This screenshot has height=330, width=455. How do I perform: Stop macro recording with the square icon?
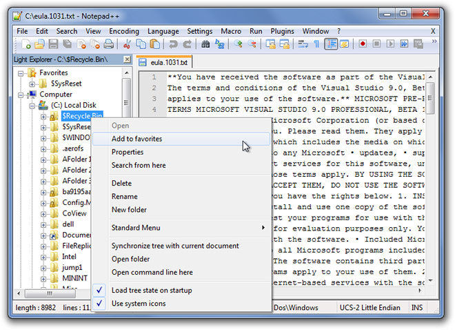pos(376,44)
